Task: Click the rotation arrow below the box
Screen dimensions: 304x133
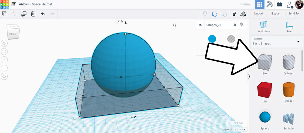Action: [x=133, y=117]
